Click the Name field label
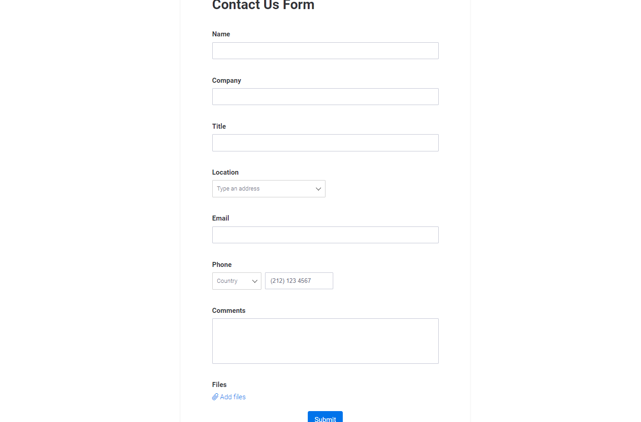The image size is (641, 422). (221, 34)
